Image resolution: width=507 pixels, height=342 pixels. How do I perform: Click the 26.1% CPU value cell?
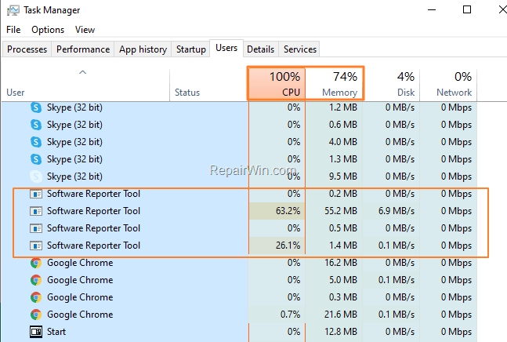(x=277, y=246)
